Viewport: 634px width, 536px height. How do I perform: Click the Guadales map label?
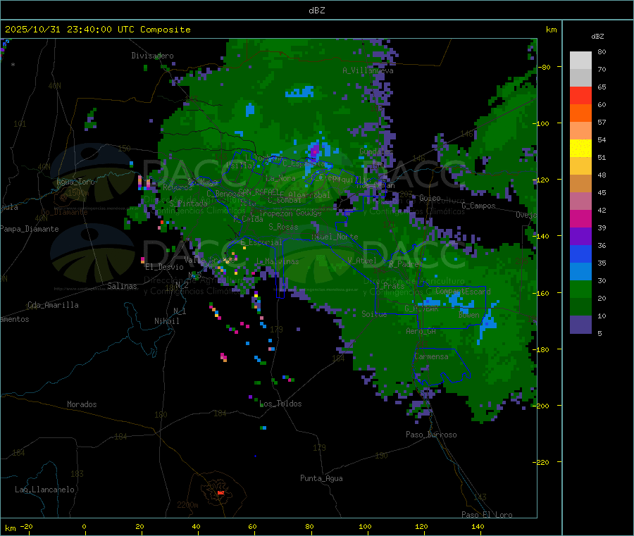[x=376, y=151]
